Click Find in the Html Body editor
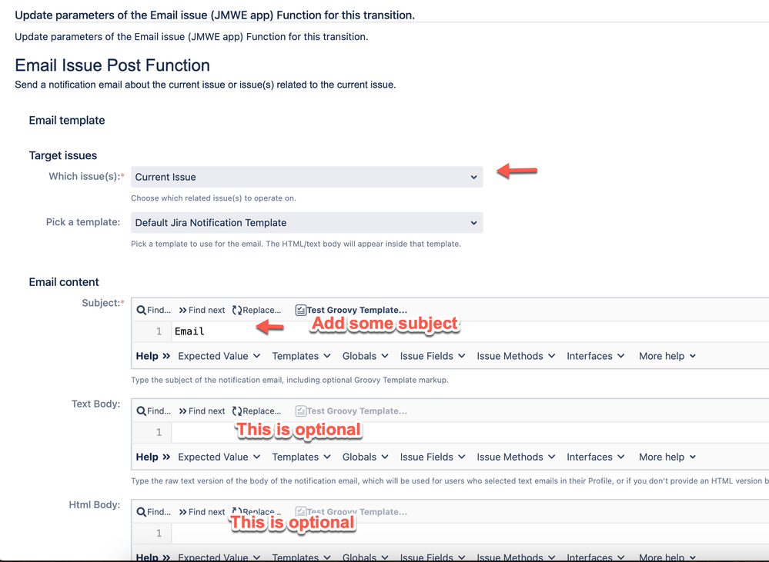This screenshot has width=769, height=562. pyautogui.click(x=153, y=512)
